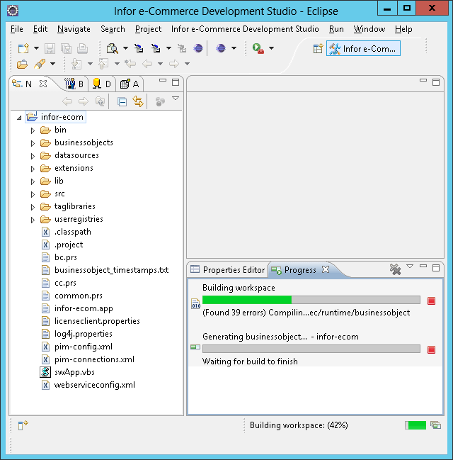Show background operations from status bar icon
This screenshot has width=453, height=460.
(435, 425)
